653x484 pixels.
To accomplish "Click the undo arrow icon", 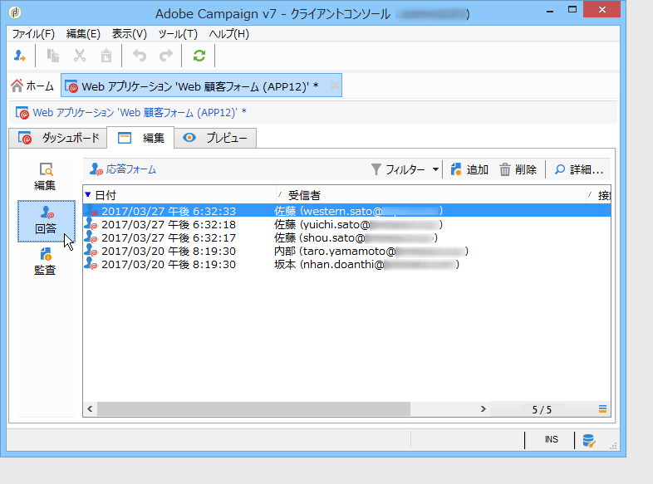I will (140, 56).
